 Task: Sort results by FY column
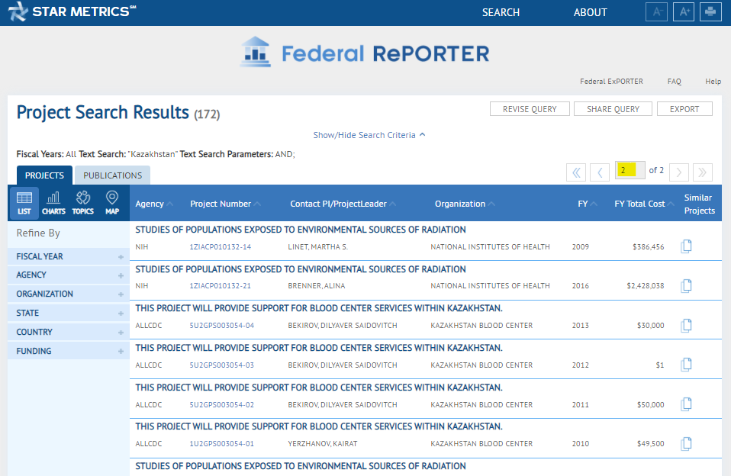pyautogui.click(x=588, y=204)
